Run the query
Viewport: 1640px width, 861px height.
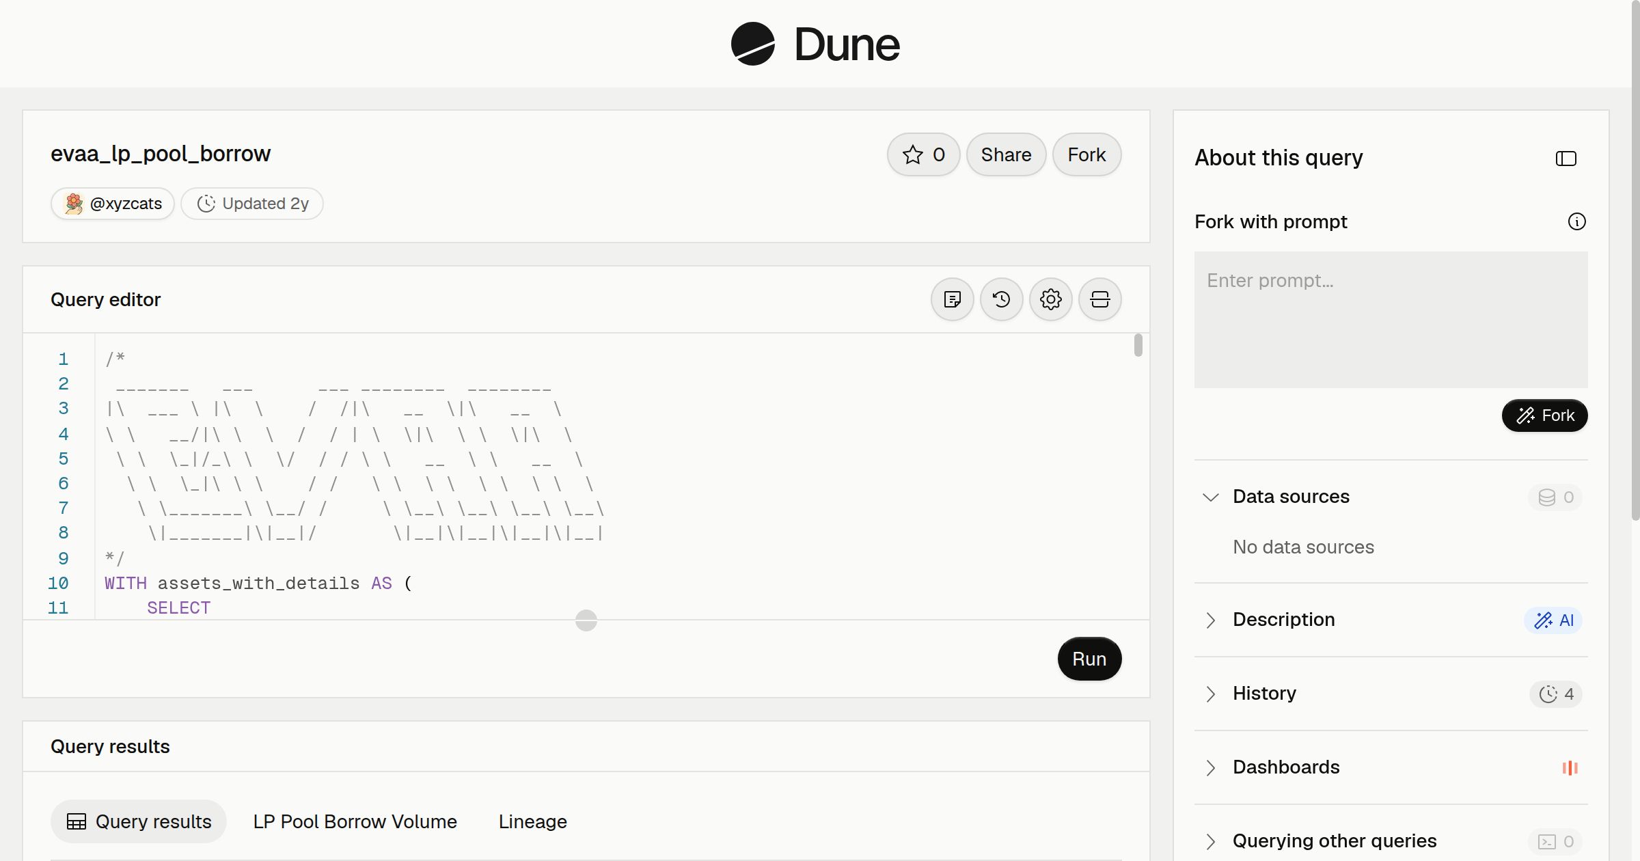pyautogui.click(x=1089, y=659)
